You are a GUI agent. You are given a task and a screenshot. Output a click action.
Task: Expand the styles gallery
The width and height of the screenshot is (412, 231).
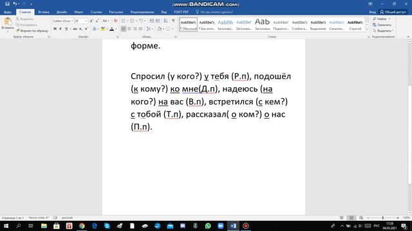(367, 30)
